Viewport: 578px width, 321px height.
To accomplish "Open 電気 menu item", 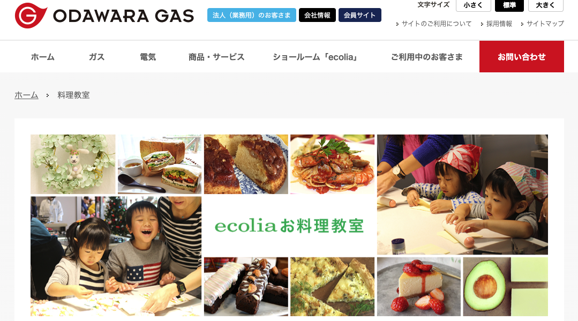I will (148, 57).
